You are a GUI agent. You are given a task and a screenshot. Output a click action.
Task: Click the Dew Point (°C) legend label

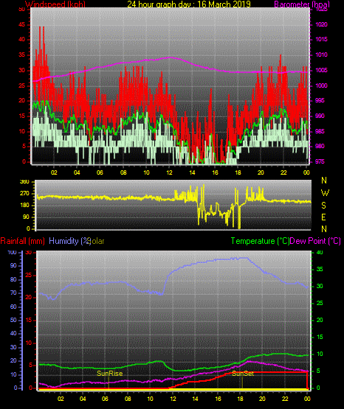click(x=315, y=241)
